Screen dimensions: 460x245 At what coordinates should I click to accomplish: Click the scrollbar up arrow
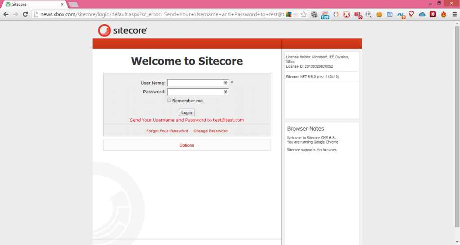[x=457, y=23]
